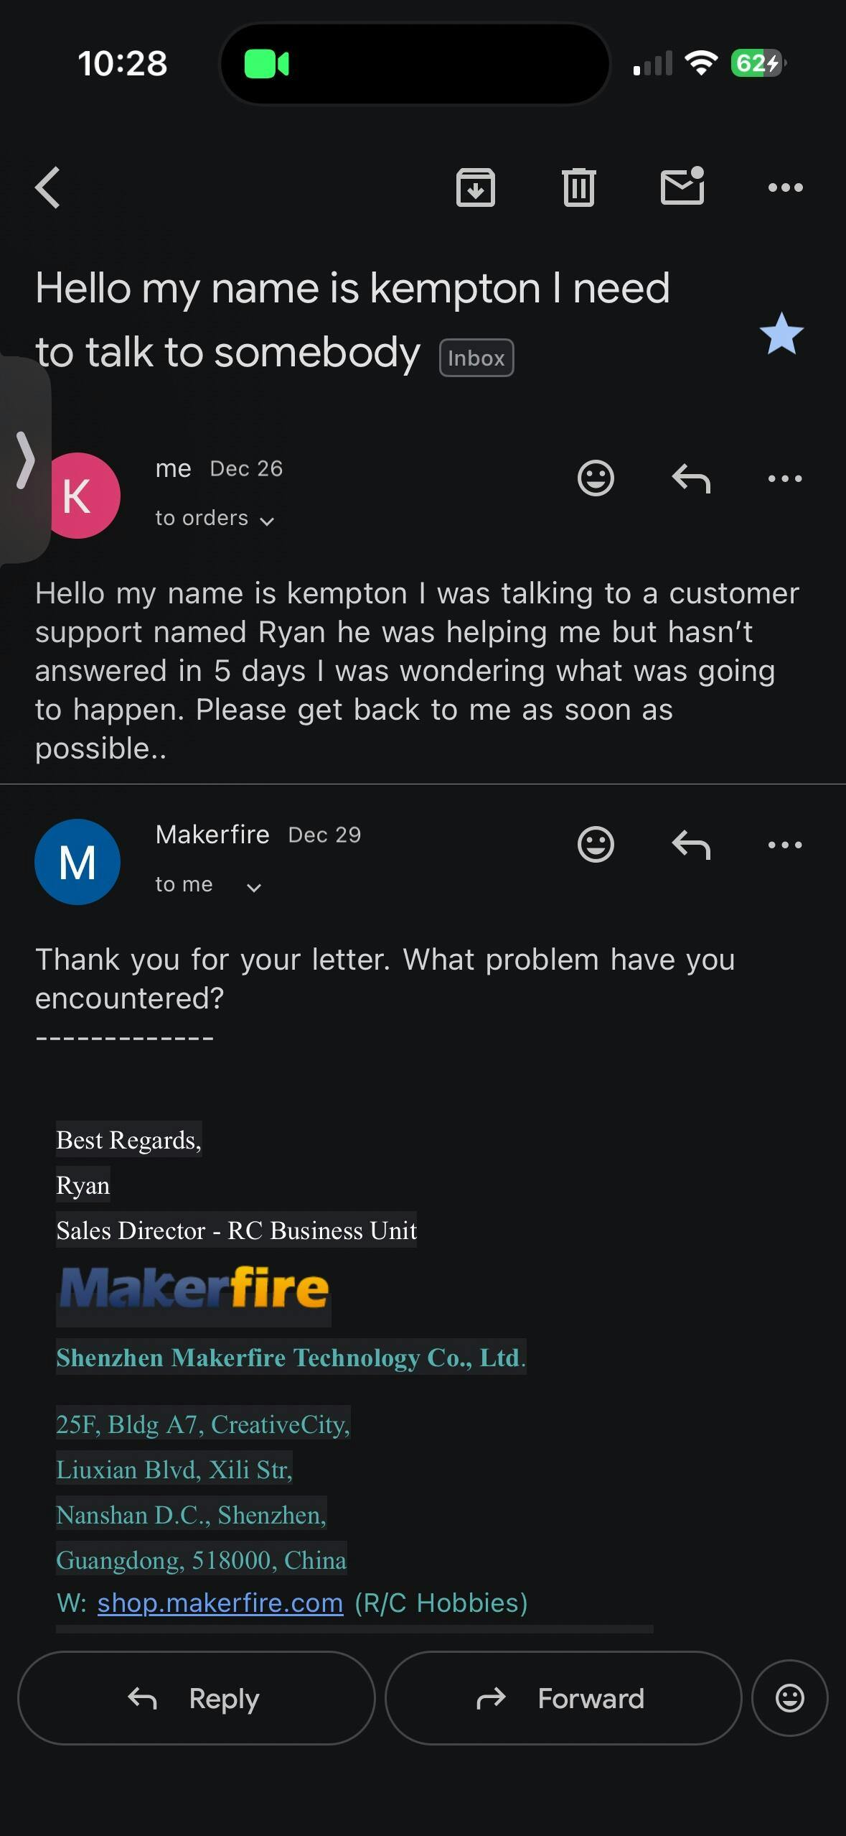Tap the Reply button at bottom

pos(196,1698)
